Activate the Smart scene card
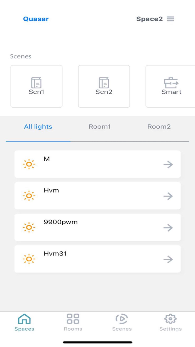 pos(170,86)
